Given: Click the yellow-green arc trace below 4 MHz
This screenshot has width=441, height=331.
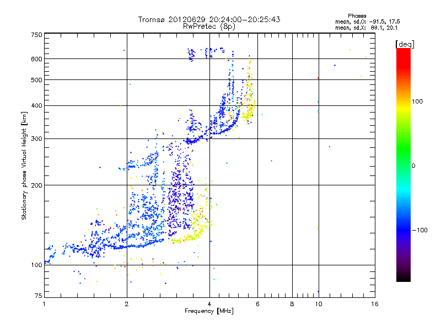Looking at the screenshot, I should pyautogui.click(x=191, y=233).
